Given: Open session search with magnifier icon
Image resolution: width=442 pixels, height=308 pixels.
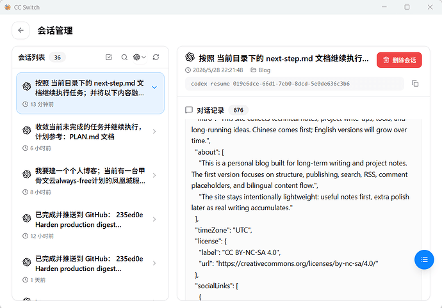Looking at the screenshot, I should (124, 58).
